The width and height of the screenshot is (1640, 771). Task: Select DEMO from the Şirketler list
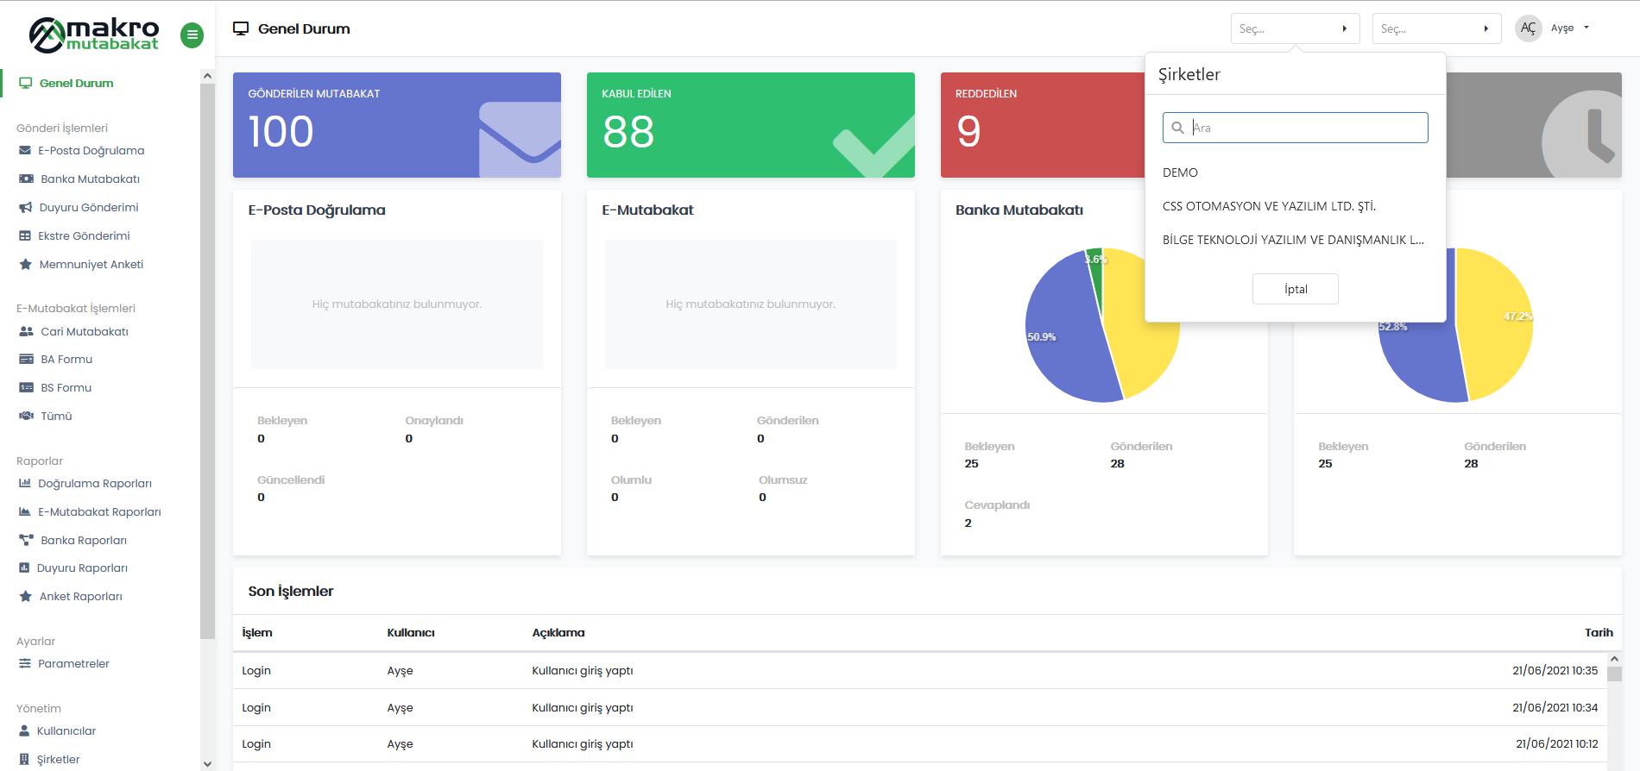1180,172
